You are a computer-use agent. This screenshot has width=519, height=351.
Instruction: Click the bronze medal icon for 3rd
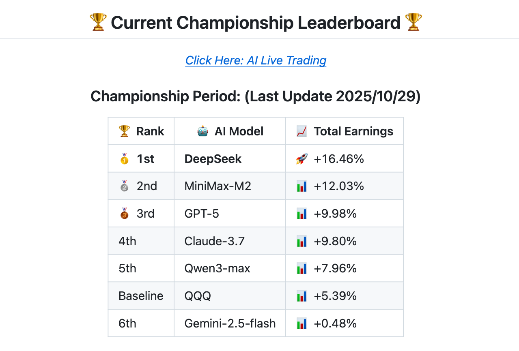click(124, 214)
